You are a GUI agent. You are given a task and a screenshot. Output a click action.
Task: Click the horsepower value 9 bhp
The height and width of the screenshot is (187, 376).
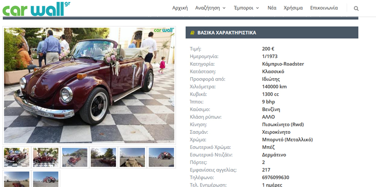pos(269,102)
